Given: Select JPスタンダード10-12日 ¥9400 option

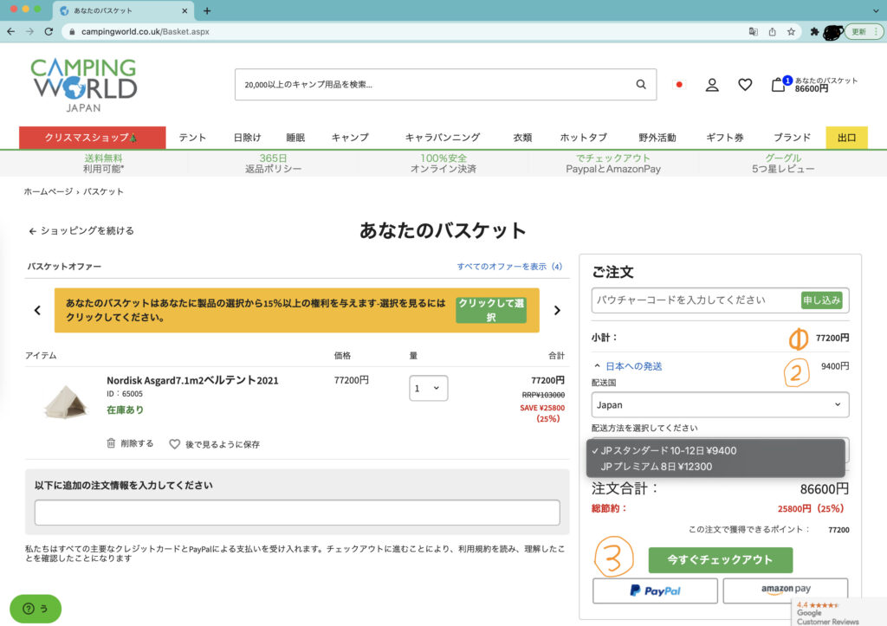Looking at the screenshot, I should pyautogui.click(x=715, y=451).
